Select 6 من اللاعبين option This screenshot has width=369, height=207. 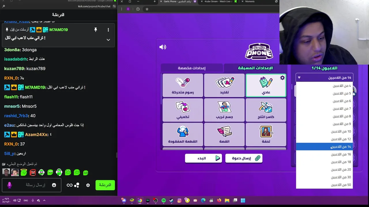[x=324, y=101]
